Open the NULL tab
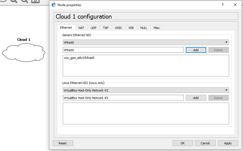The height and width of the screenshot is (151, 243). click(x=144, y=28)
